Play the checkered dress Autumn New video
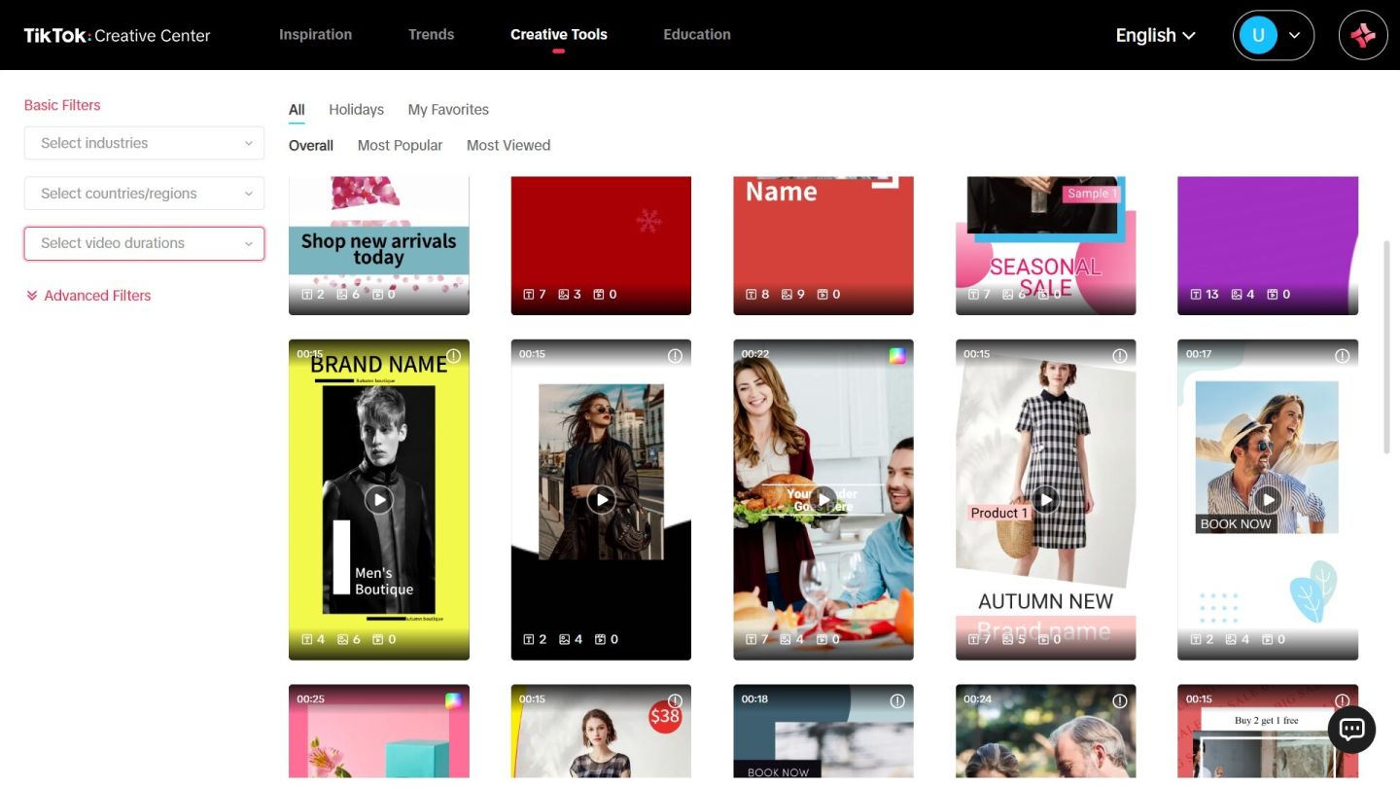The image size is (1400, 788). (x=1046, y=500)
